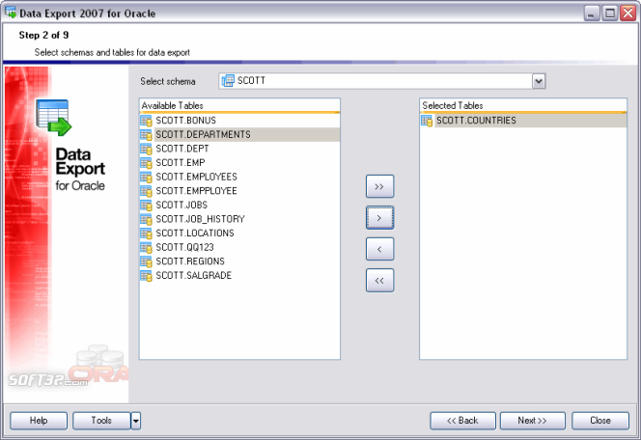
Task: Select SCOTT.EMPPLOYEE table row
Action: coord(239,191)
